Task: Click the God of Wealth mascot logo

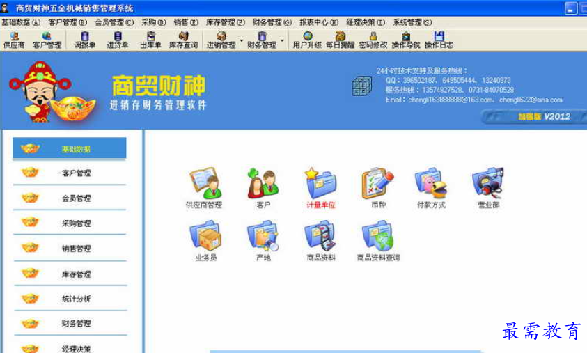Action: [52, 92]
